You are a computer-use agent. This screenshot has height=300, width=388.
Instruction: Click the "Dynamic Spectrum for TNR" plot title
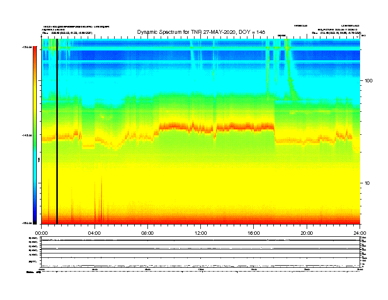[x=201, y=32]
